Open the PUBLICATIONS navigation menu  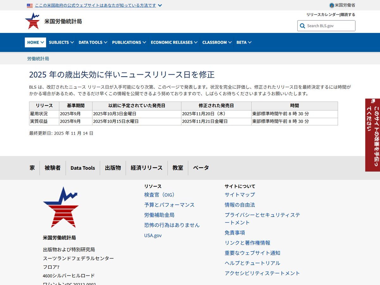[x=129, y=42]
